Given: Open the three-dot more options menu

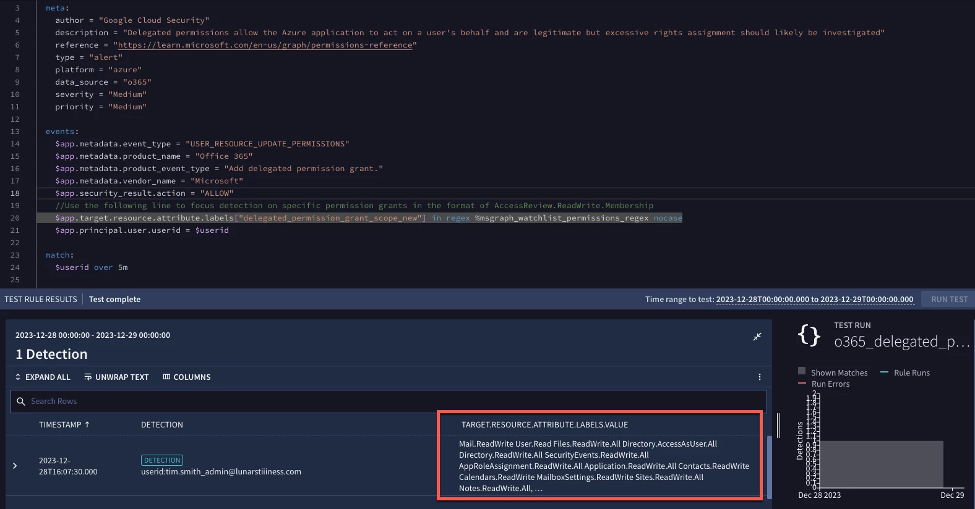Looking at the screenshot, I should coord(760,377).
